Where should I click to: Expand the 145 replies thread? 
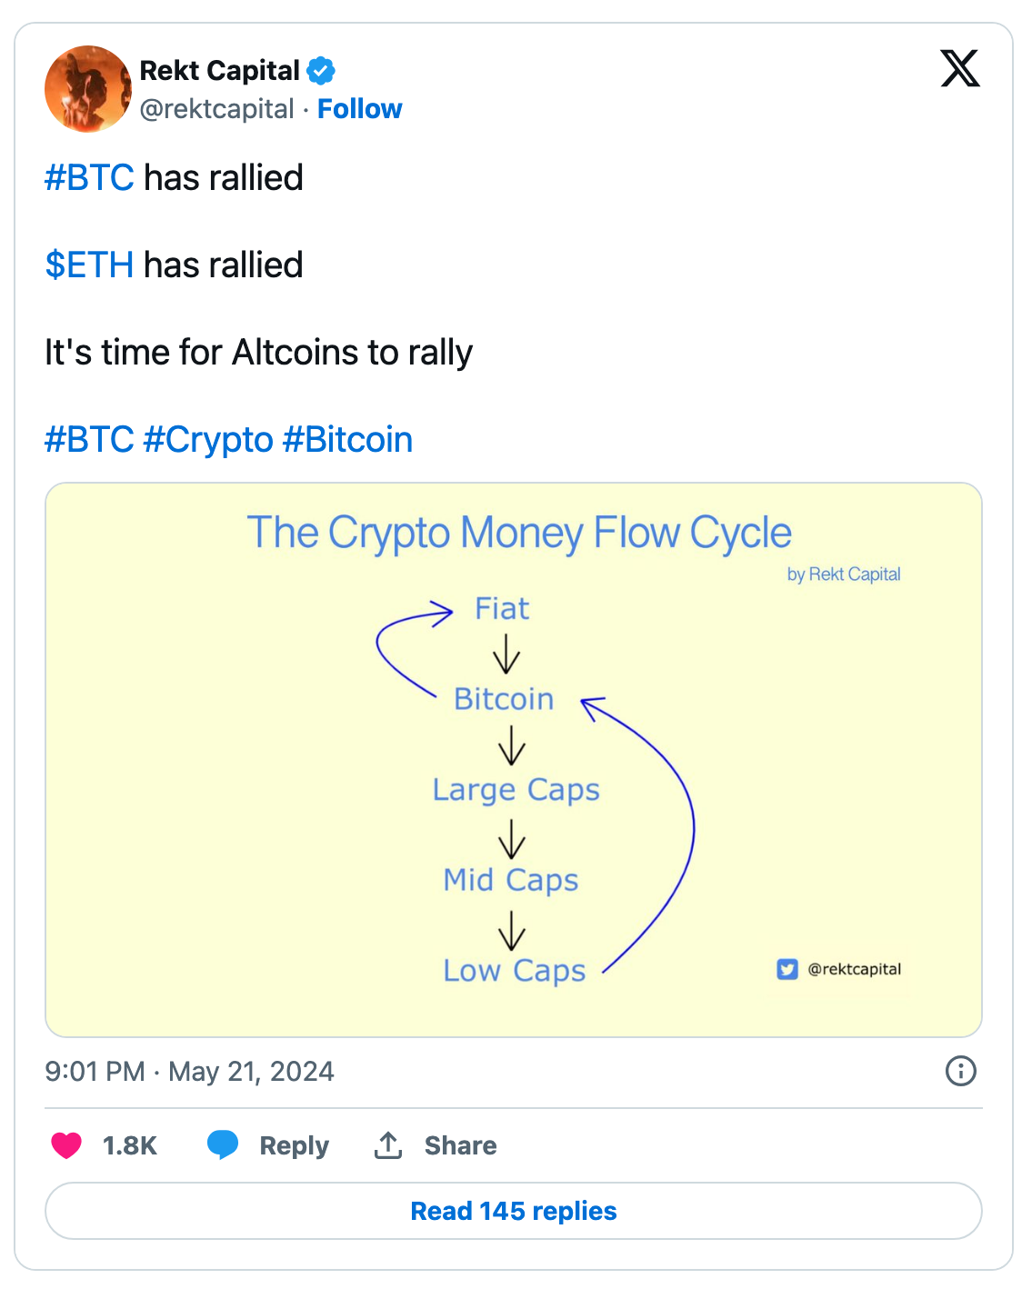(514, 1210)
